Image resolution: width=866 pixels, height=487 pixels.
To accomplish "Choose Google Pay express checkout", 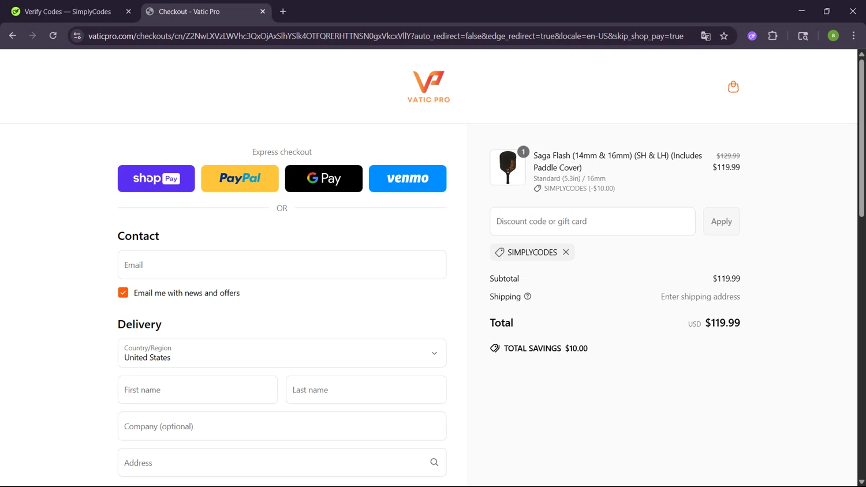I will click(324, 178).
